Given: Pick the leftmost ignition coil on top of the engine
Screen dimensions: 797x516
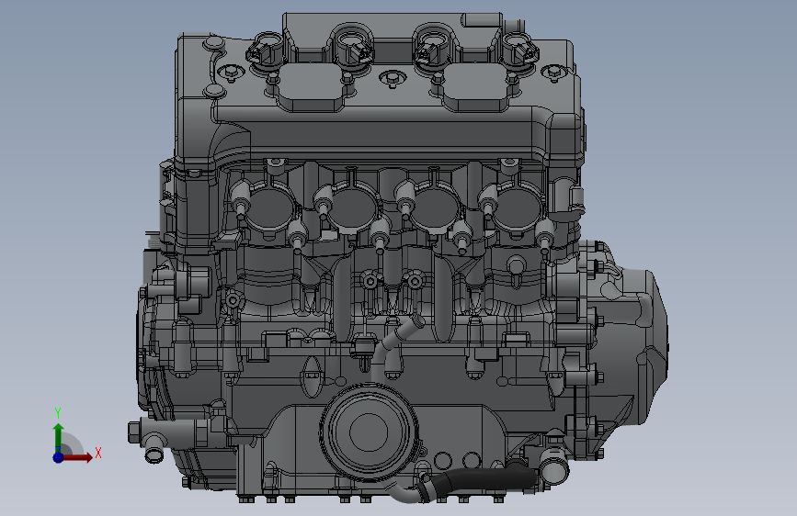Looking at the screenshot, I should pos(265,50).
